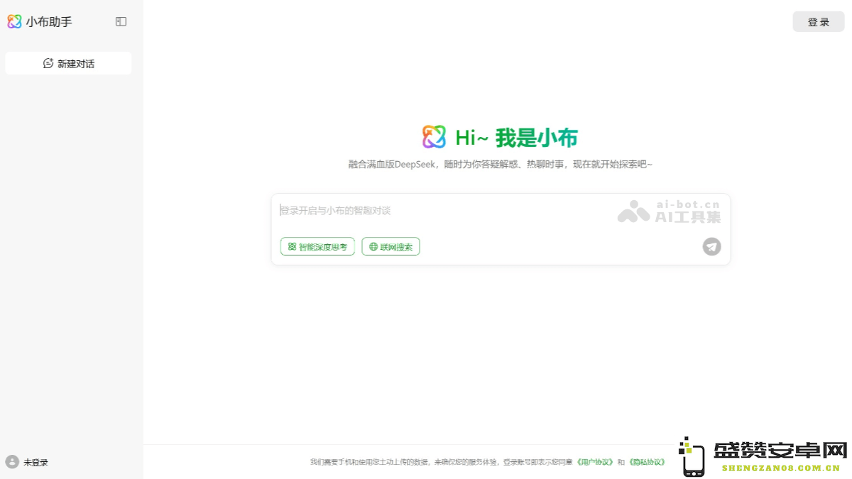Start a new chat via 新建对话

point(68,63)
